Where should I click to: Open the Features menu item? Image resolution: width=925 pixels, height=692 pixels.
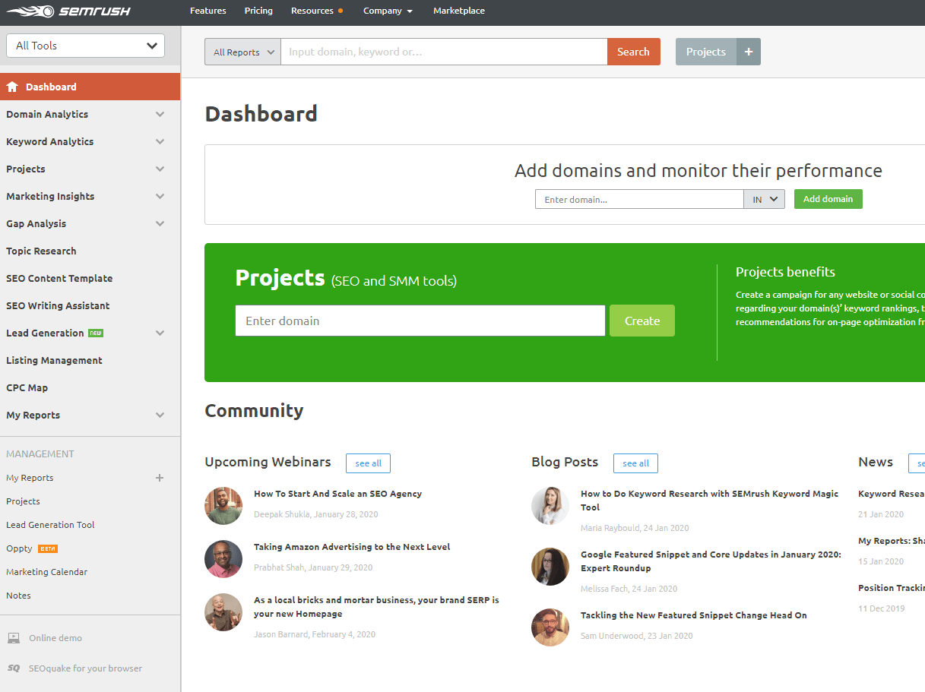click(x=208, y=11)
